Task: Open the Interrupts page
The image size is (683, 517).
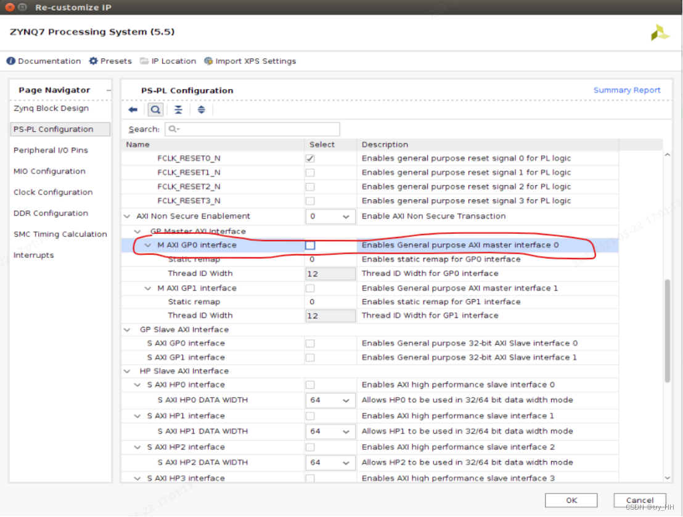Action: [x=33, y=255]
